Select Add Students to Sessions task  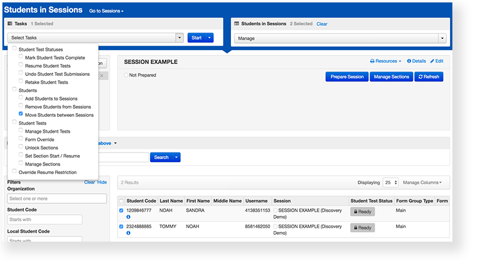coord(21,98)
